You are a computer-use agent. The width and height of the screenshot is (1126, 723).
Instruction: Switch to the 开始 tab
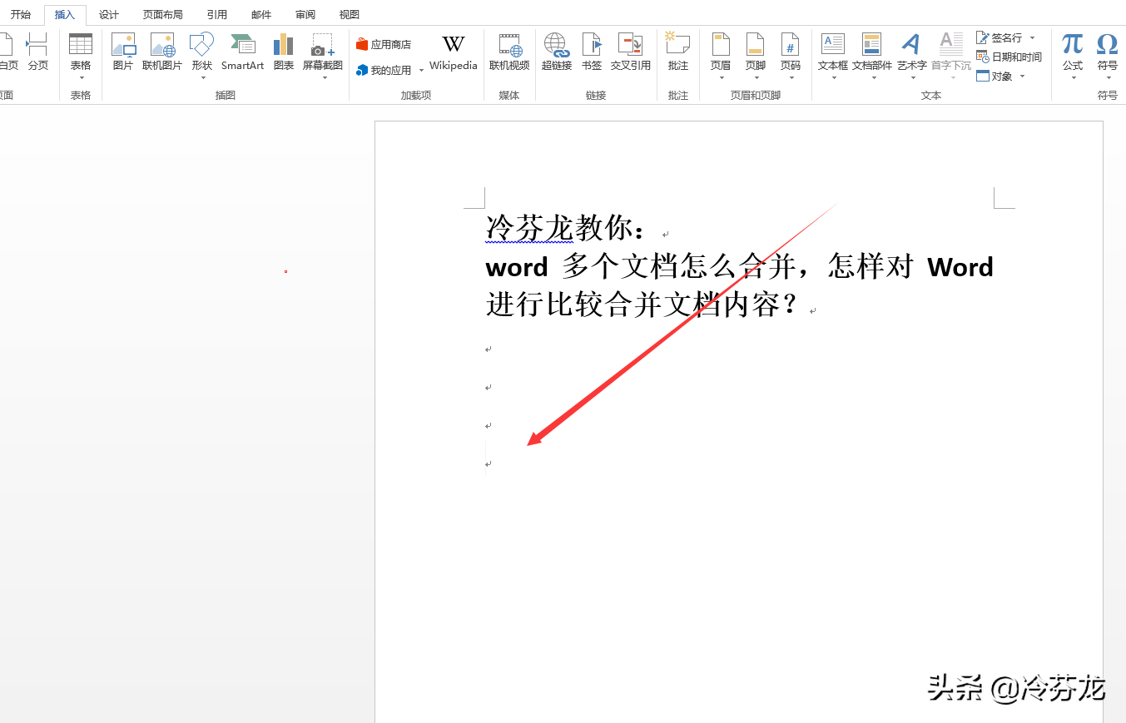coord(20,15)
